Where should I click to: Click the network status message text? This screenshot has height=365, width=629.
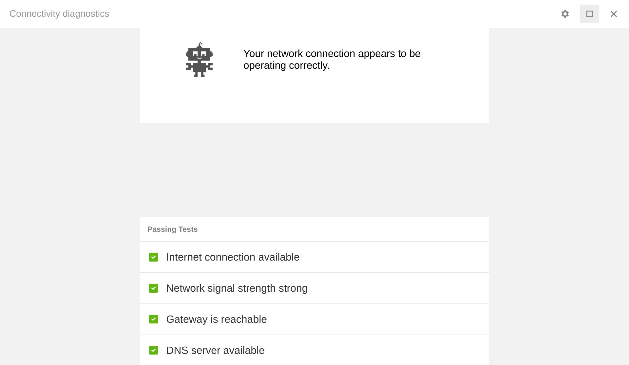tap(332, 59)
